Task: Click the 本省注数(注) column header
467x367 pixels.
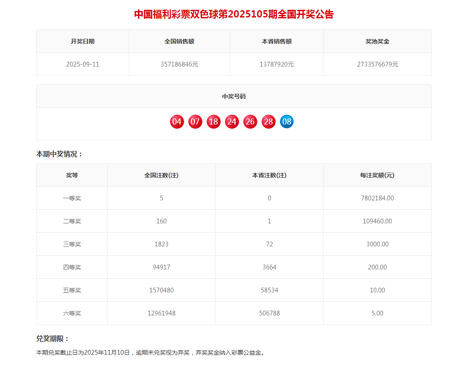Action: coord(269,175)
